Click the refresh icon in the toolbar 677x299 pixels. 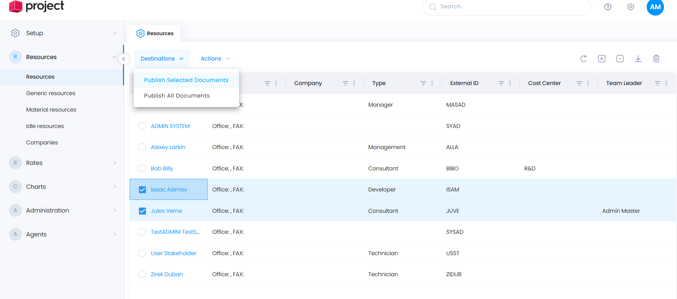coord(583,59)
